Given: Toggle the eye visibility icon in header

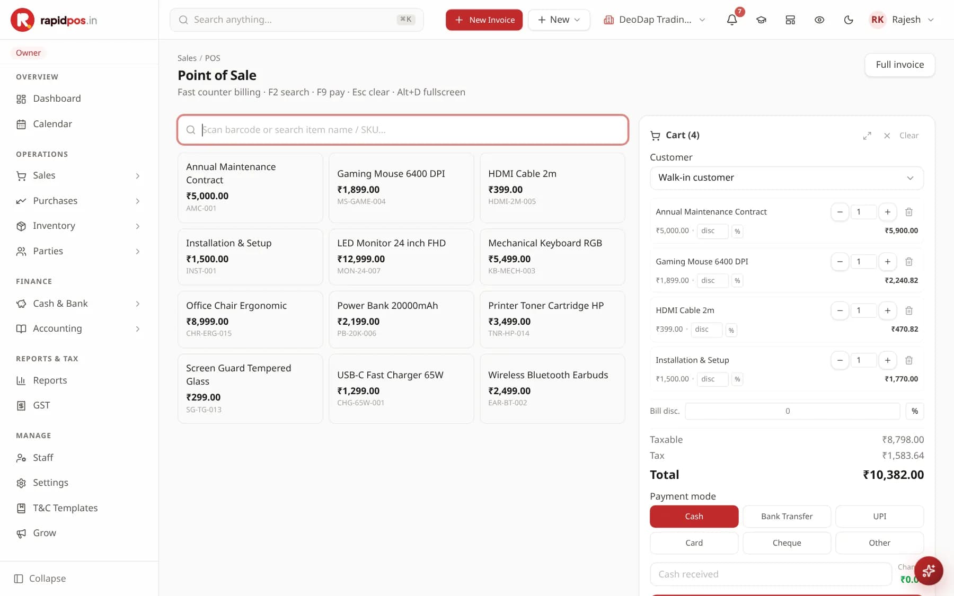Looking at the screenshot, I should 819,20.
